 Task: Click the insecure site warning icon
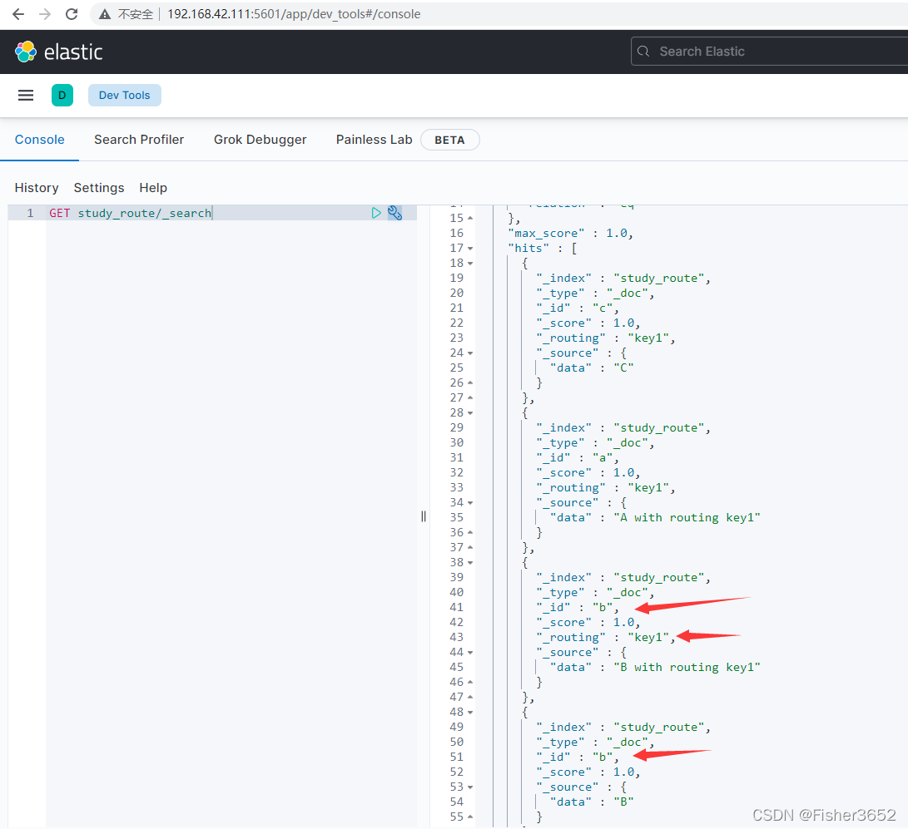pyautogui.click(x=105, y=14)
